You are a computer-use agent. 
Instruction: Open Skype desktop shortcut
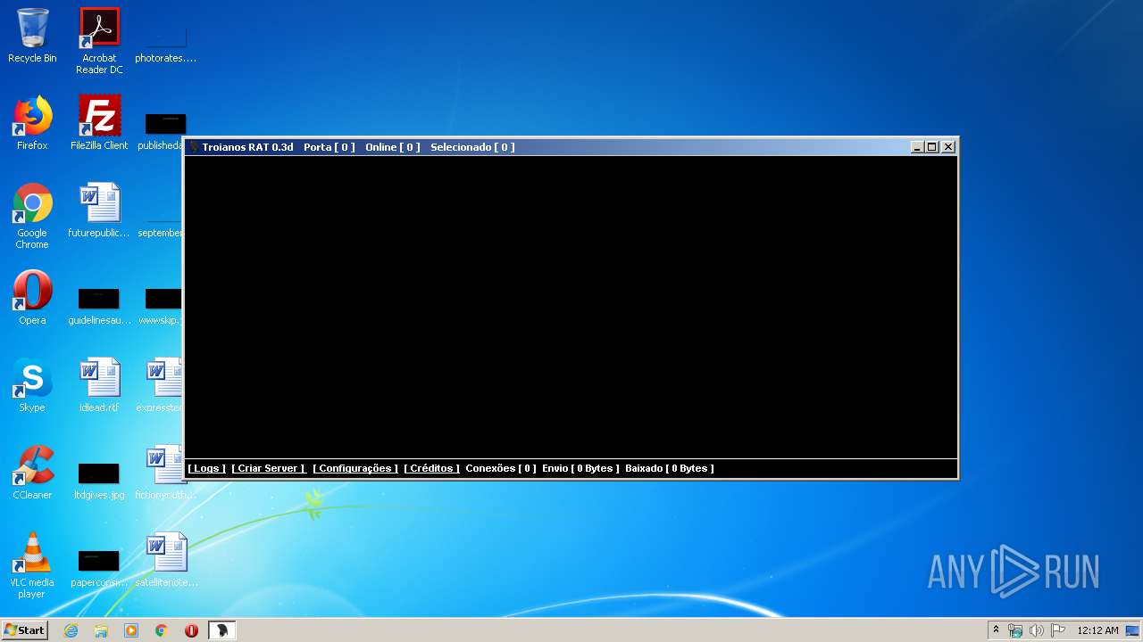[32, 385]
